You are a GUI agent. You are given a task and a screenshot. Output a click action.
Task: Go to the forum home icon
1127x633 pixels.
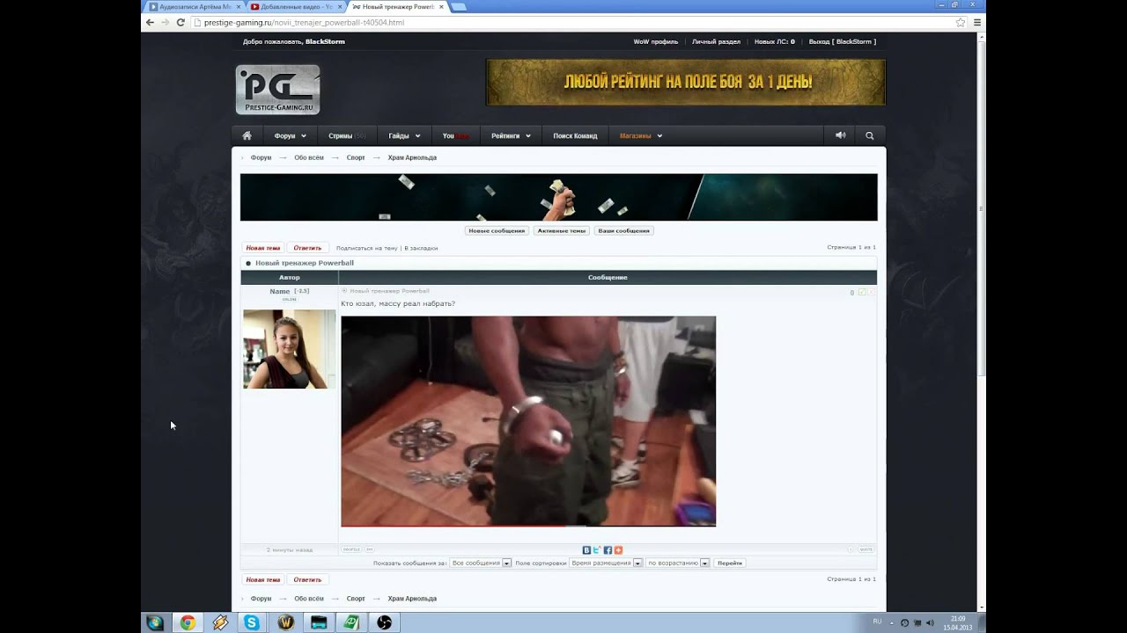247,135
